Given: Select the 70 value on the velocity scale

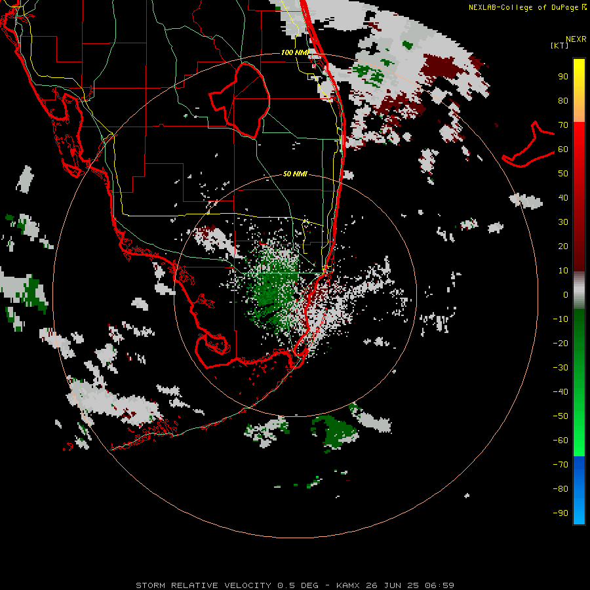Looking at the screenshot, I should pos(563,125).
